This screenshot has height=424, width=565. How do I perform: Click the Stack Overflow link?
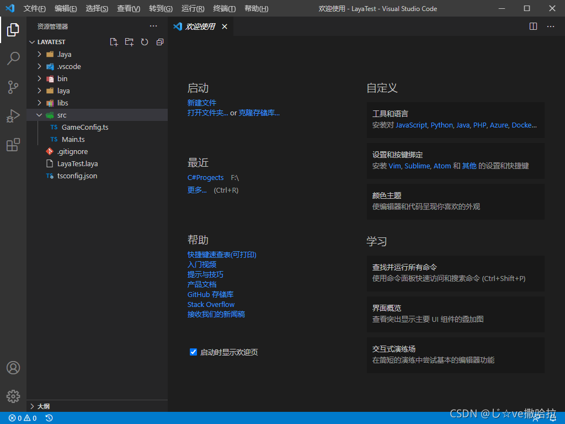(211, 304)
